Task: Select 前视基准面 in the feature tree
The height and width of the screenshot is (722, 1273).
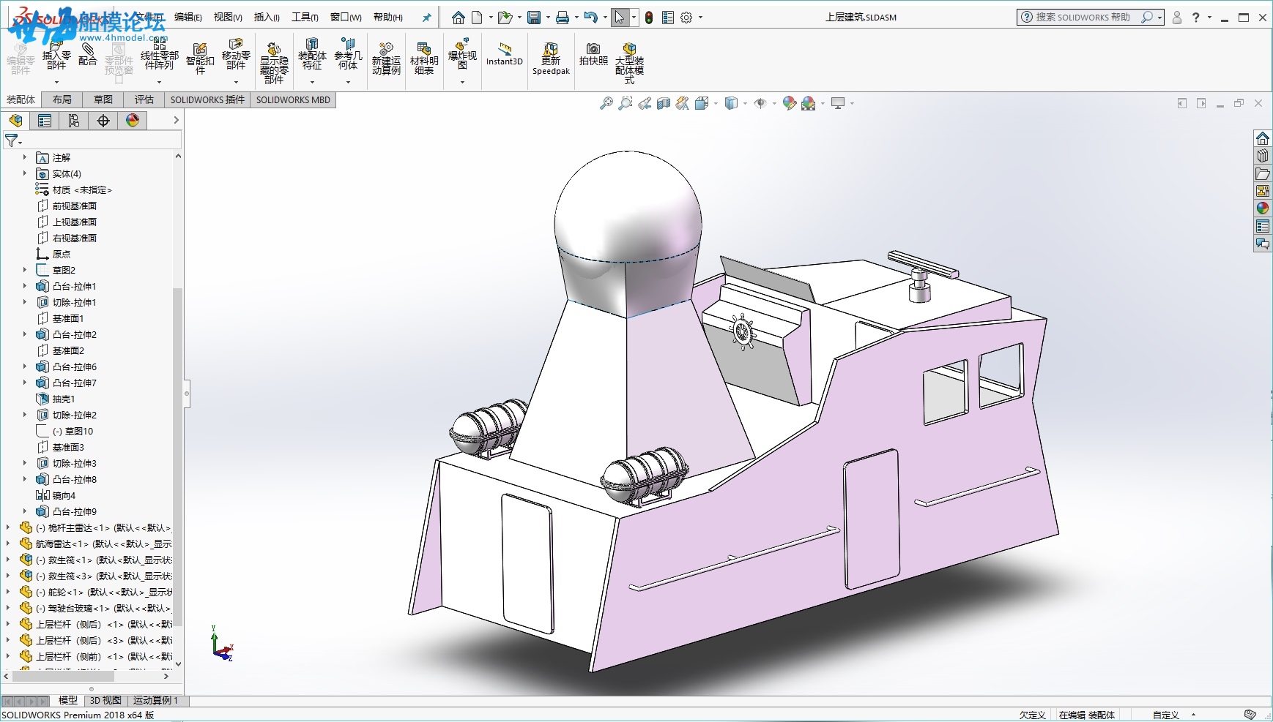Action: [74, 206]
